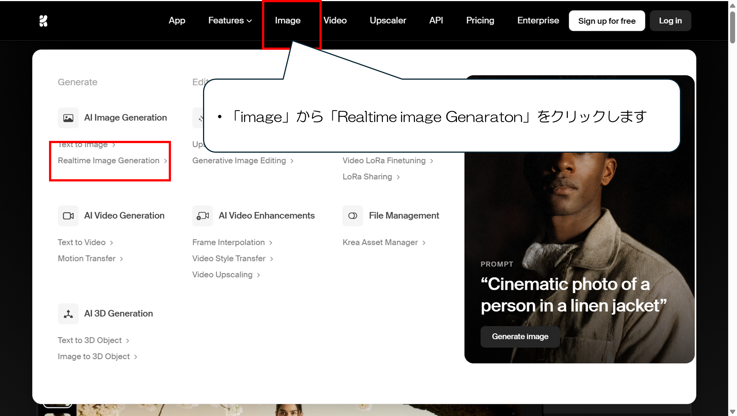Click the AI Image Generation picture icon

[x=68, y=118]
